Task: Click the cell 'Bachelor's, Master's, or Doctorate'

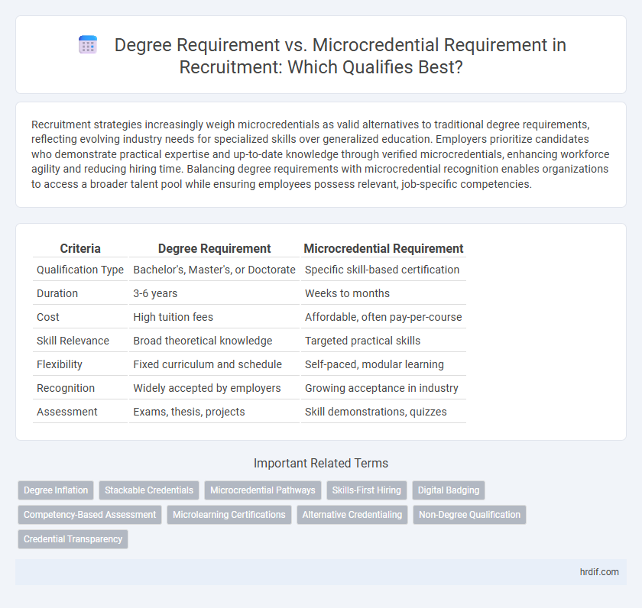Action: pyautogui.click(x=215, y=270)
